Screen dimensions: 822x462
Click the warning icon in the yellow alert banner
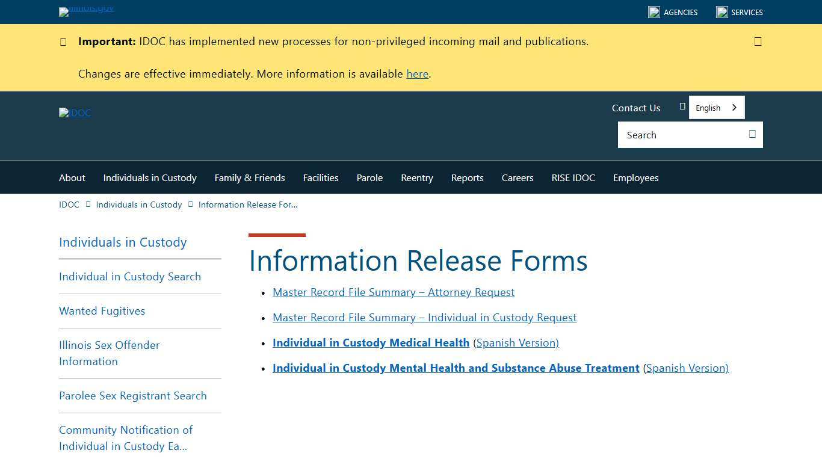(63, 42)
